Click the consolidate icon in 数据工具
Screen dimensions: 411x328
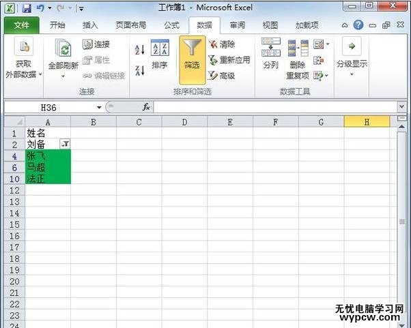pos(318,60)
